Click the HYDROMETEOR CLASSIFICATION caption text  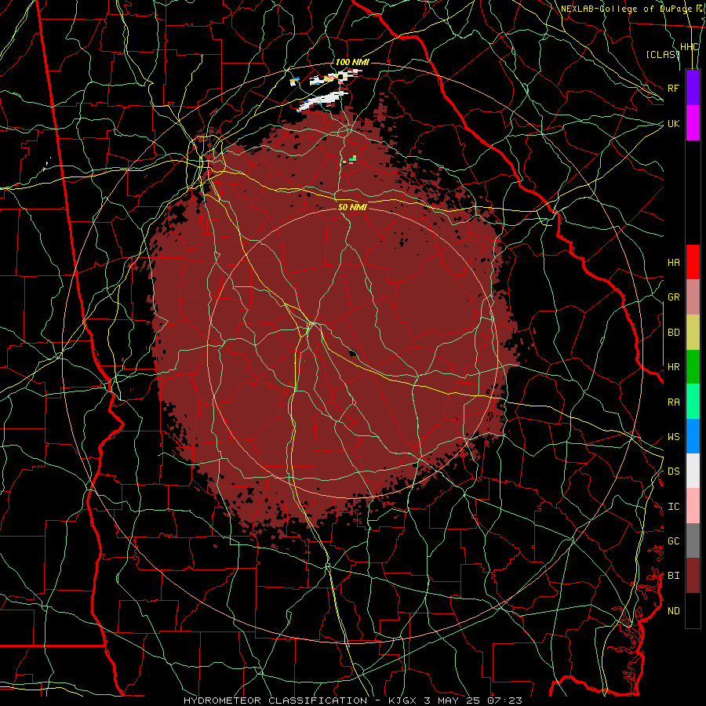[275, 701]
